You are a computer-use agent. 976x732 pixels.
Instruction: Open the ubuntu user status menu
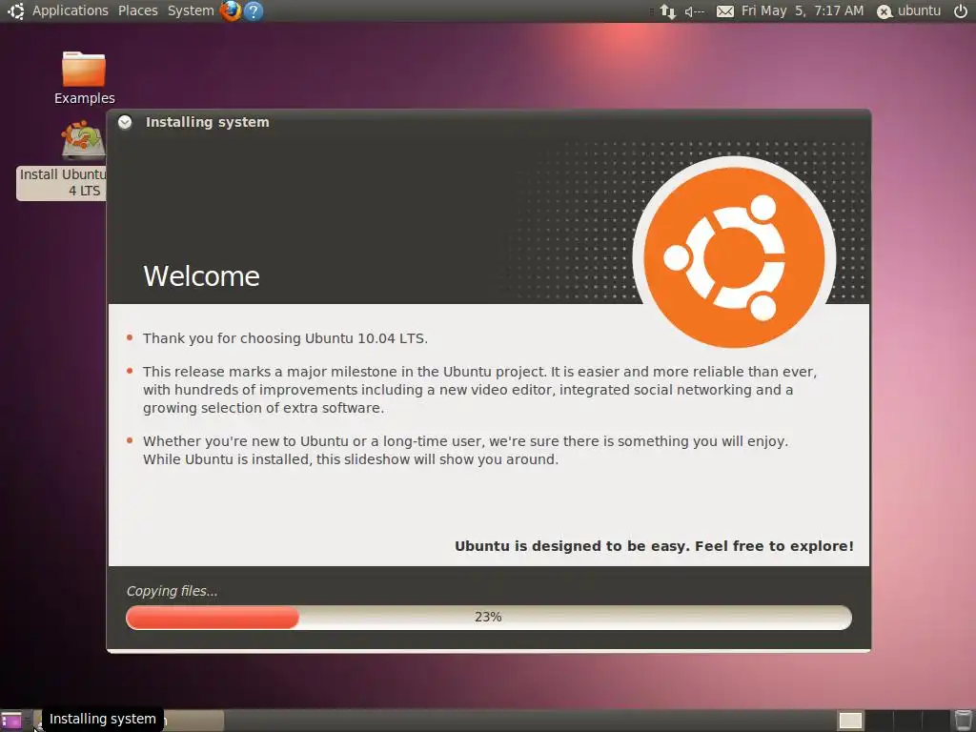pos(908,10)
